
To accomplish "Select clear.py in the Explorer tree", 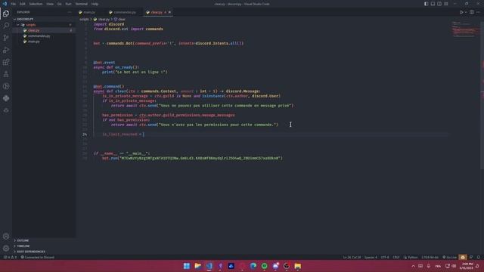I will click(44, 30).
